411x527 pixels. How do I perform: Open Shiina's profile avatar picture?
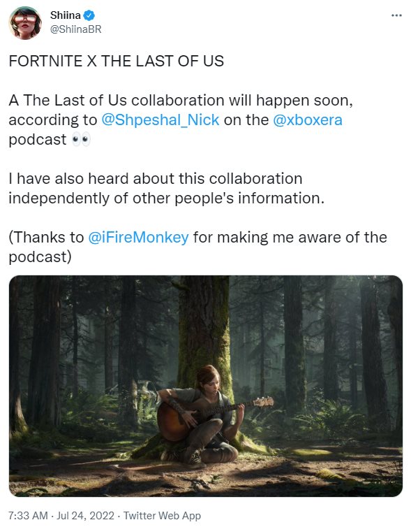(25, 23)
